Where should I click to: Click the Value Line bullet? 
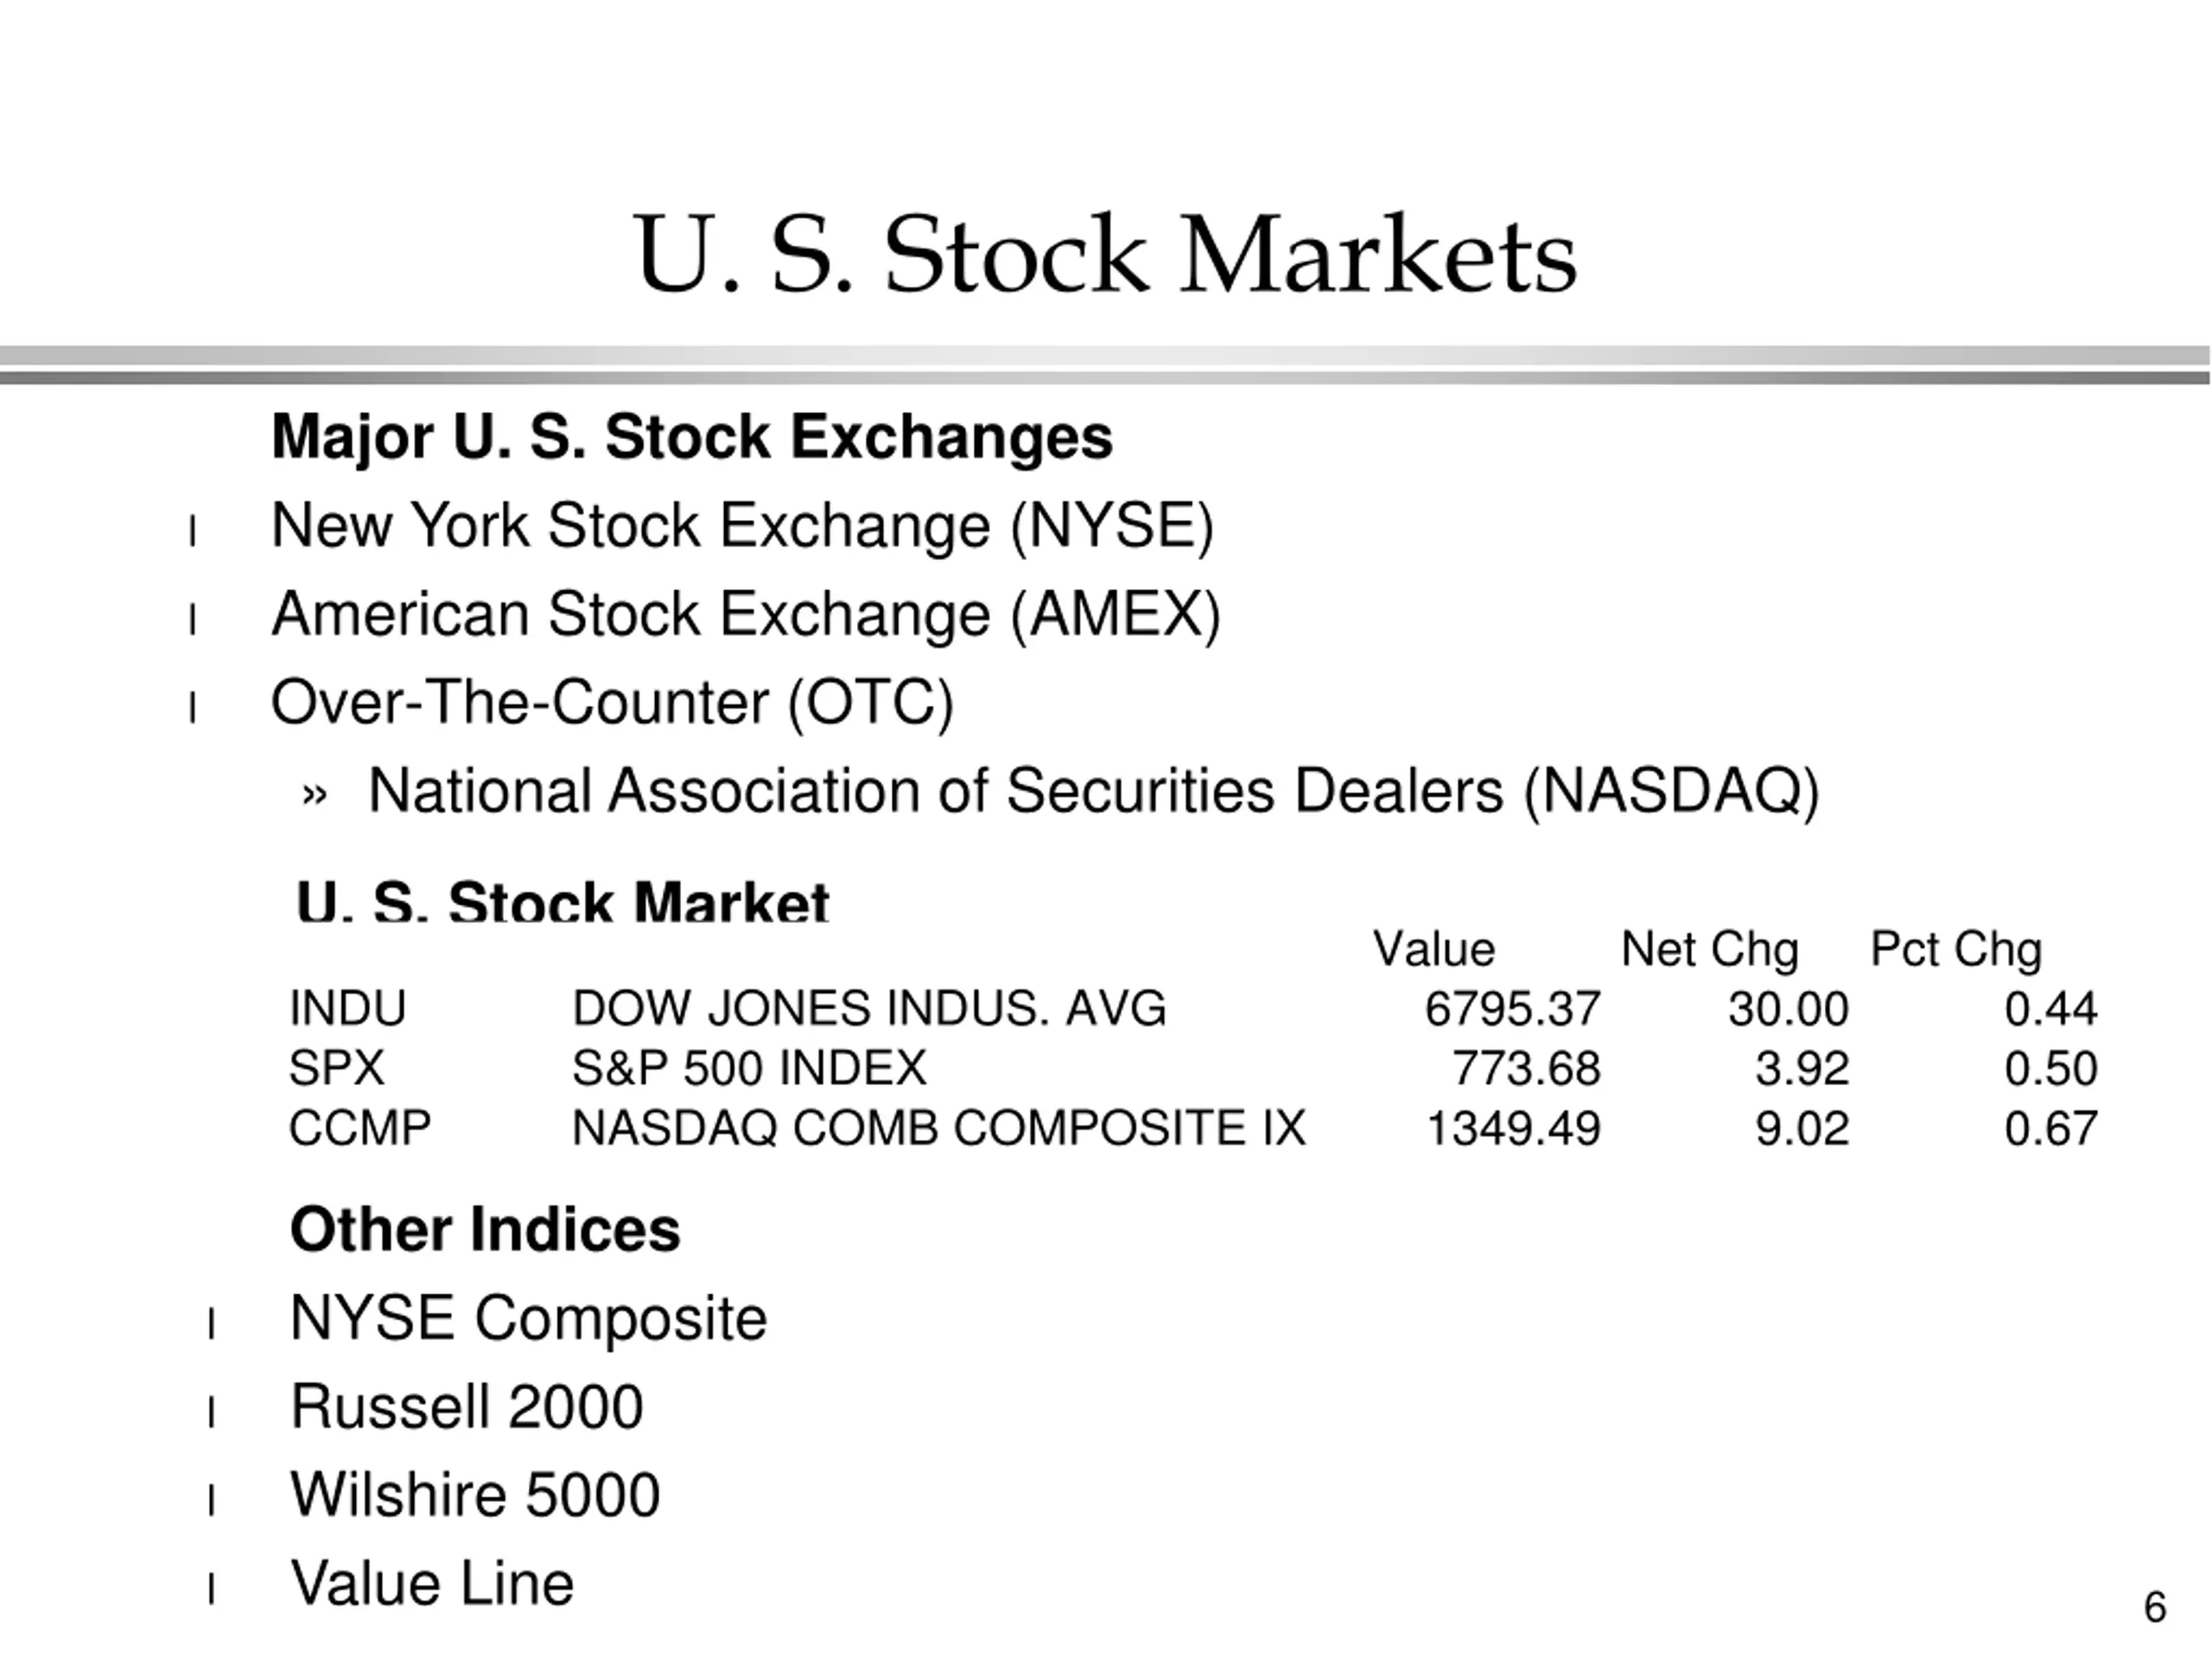click(x=432, y=1584)
